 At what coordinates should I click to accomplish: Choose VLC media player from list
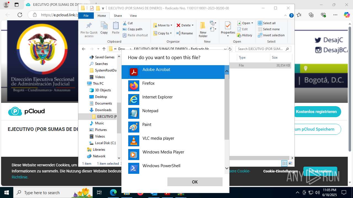pos(173,141)
